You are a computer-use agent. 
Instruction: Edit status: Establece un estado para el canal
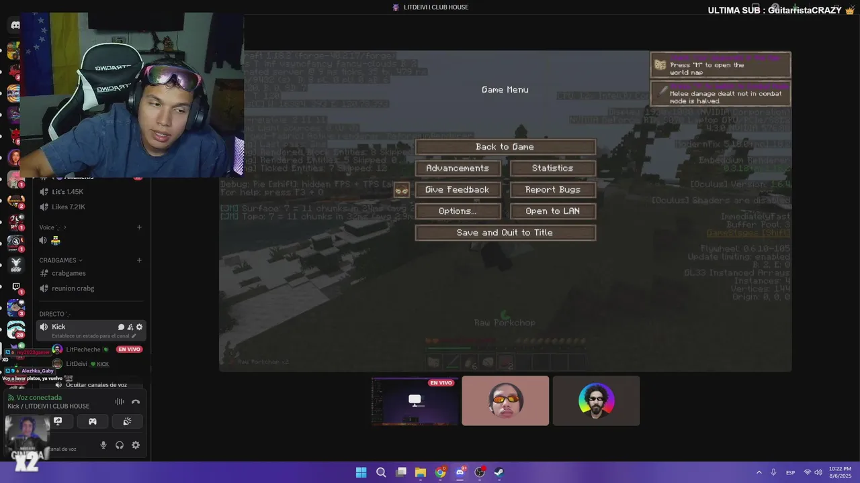coord(94,335)
